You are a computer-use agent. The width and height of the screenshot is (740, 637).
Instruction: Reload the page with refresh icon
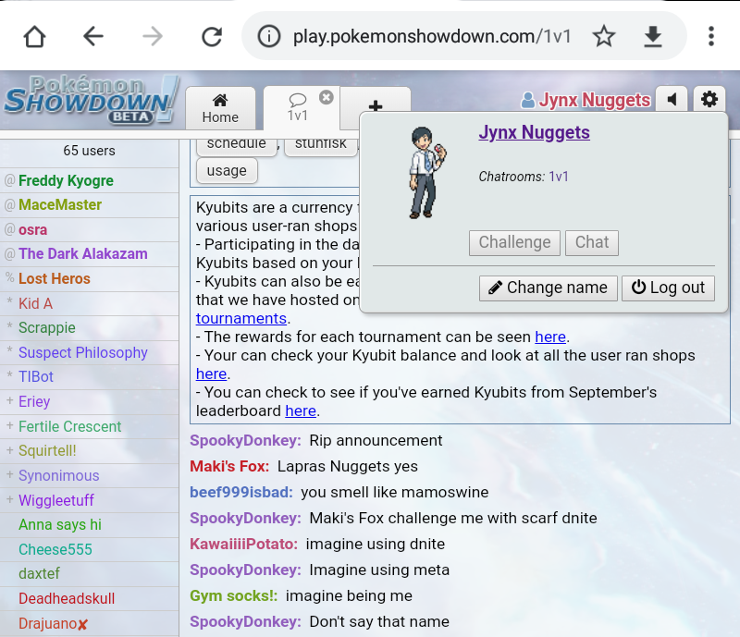[212, 36]
